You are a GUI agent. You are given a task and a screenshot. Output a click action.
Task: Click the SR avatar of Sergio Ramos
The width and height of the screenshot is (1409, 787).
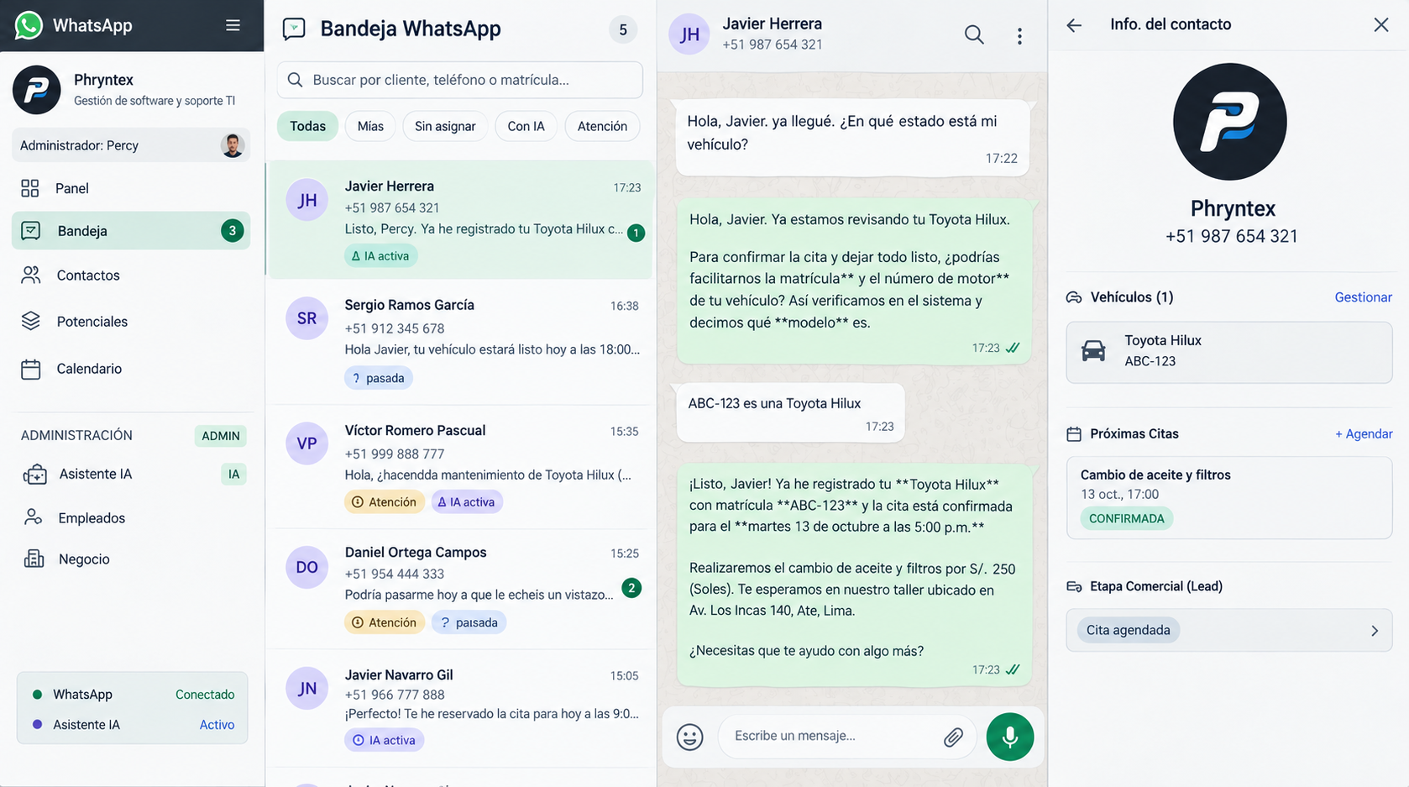click(x=306, y=318)
